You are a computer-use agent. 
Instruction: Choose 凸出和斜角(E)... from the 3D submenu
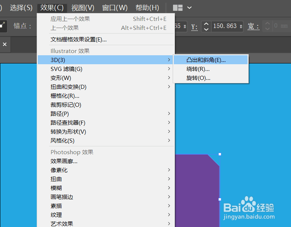(210, 60)
